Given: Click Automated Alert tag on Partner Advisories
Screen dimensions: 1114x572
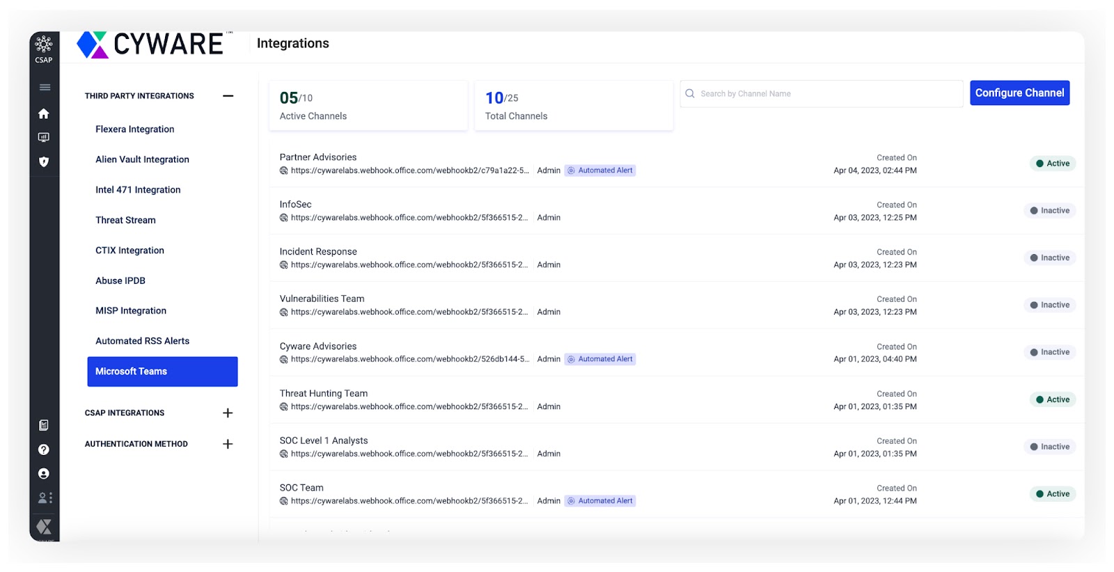Looking at the screenshot, I should [x=600, y=170].
